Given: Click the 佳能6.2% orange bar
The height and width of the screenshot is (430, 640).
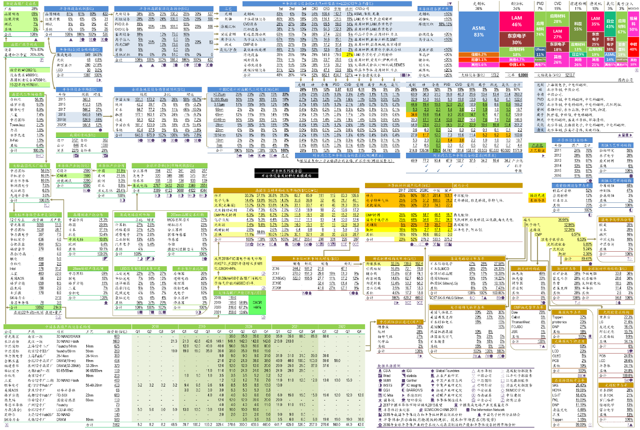Looking at the screenshot, I should click(x=478, y=54).
